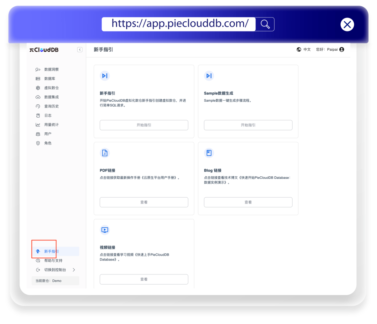Switch language via 中文 selector

307,50
